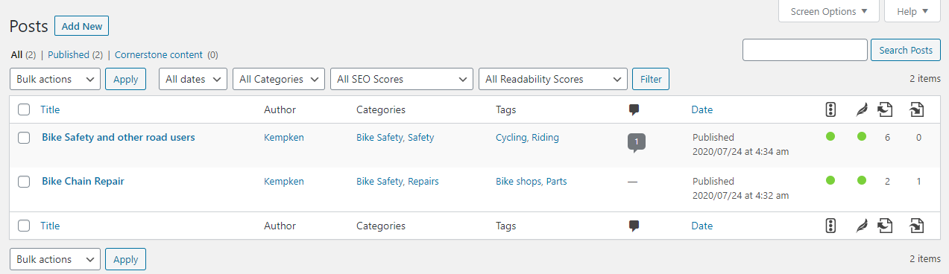Click into the search posts input field
This screenshot has width=949, height=274.
point(805,50)
